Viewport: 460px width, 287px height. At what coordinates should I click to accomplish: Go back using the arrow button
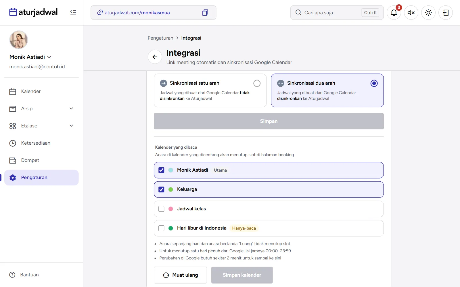[x=155, y=57]
